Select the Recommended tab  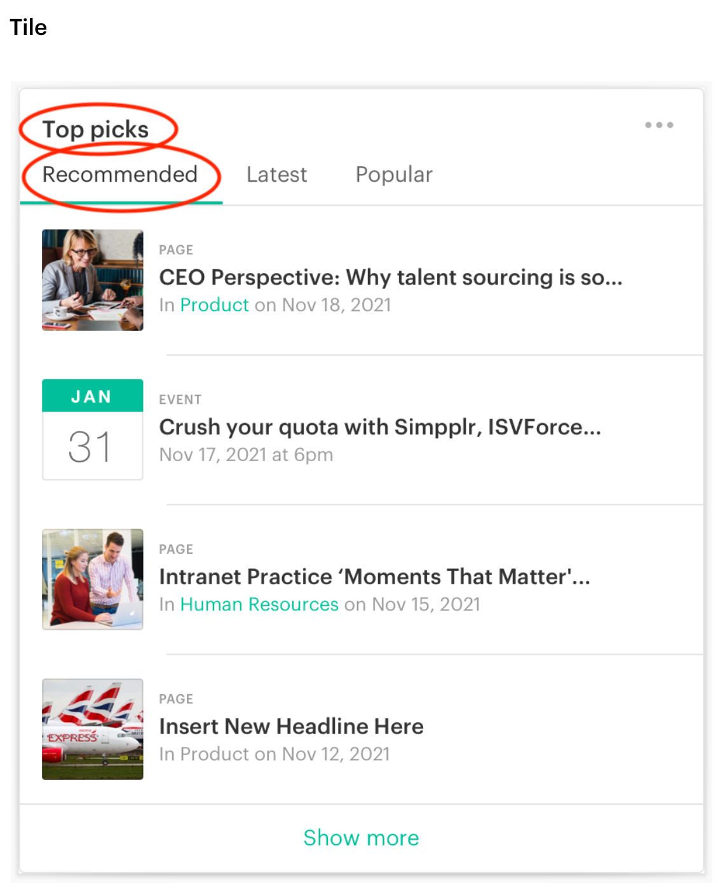(x=120, y=175)
